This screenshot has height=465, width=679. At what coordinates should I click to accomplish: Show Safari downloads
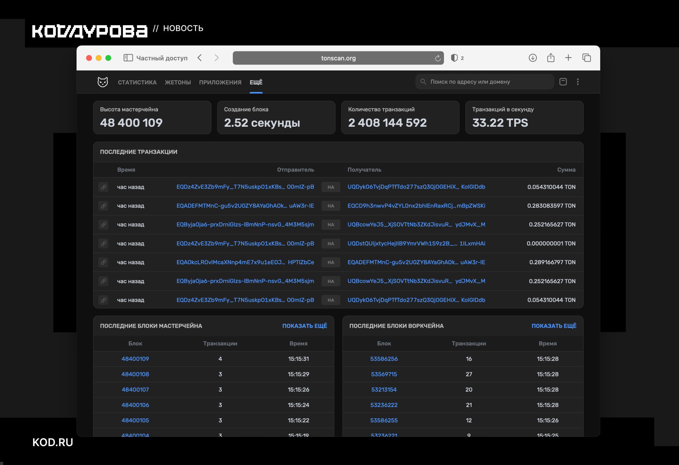pos(533,58)
